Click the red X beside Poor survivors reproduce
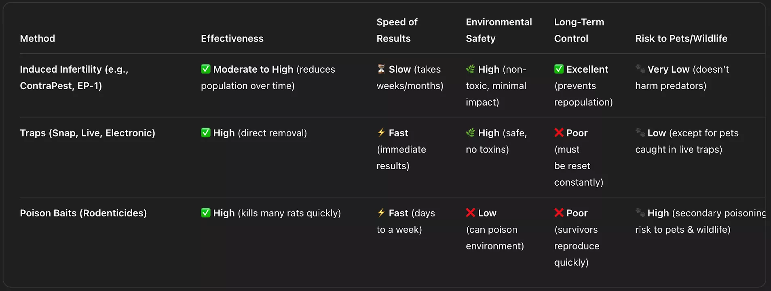 (x=559, y=213)
